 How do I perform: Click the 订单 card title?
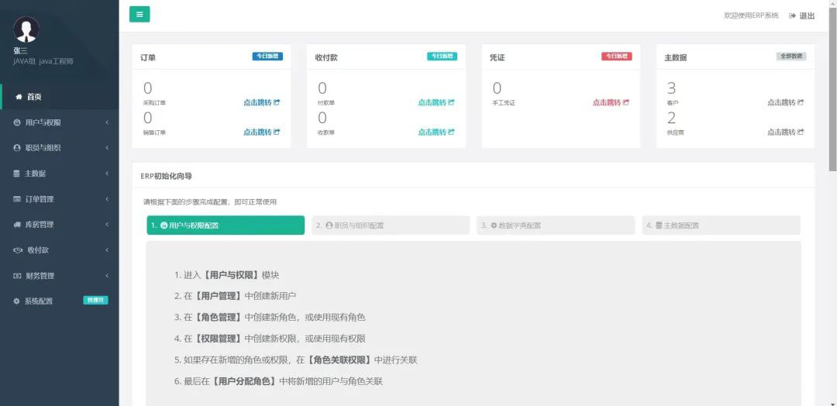[x=148, y=57]
